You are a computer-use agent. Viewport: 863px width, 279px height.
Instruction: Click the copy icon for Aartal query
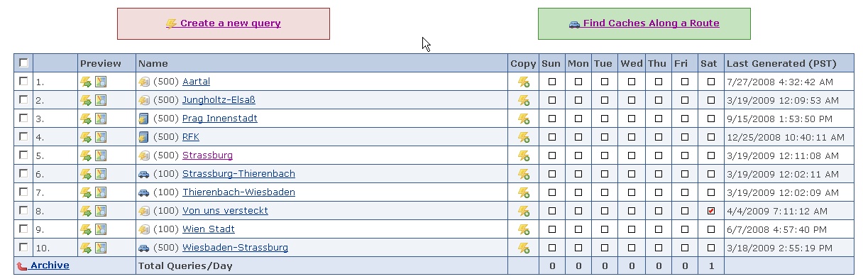524,82
